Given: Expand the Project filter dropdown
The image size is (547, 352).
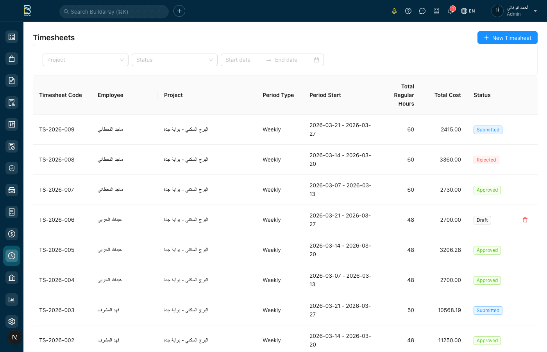Looking at the screenshot, I should point(85,60).
